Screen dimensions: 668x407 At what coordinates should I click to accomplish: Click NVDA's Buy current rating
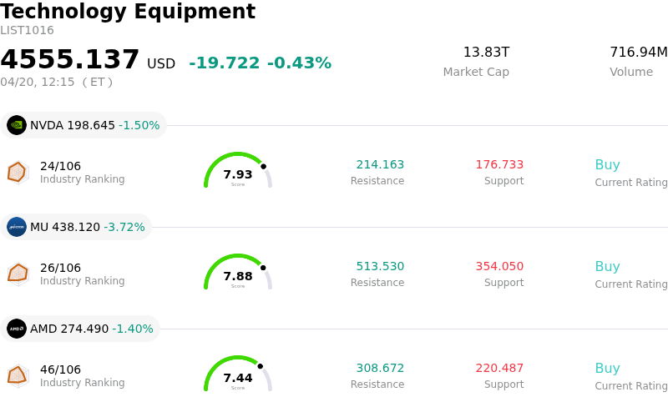click(607, 165)
